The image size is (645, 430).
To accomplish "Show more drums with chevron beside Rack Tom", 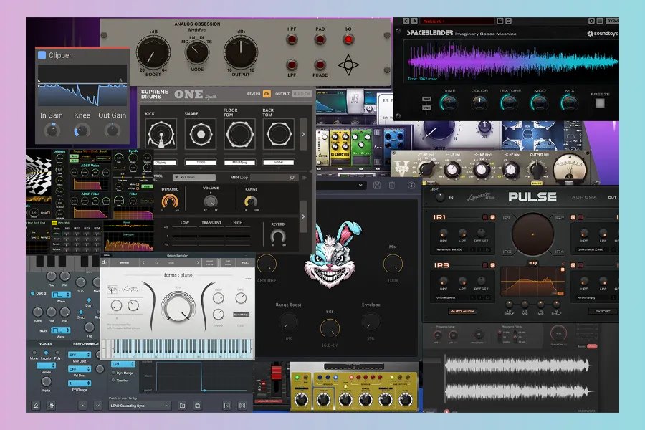I will coord(304,134).
